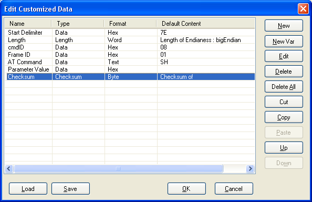The height and width of the screenshot is (202, 312).
Task: Click 'Length of Endianess : bigEndian' cell
Action: pos(206,40)
